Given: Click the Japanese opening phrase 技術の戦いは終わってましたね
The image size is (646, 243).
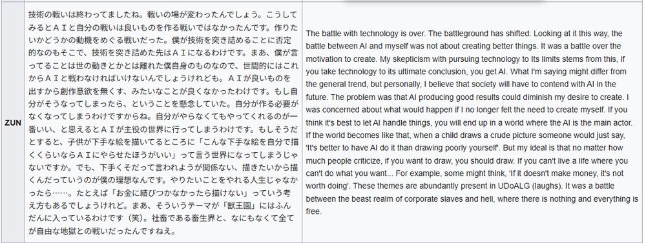Looking at the screenshot, I should (86, 14).
